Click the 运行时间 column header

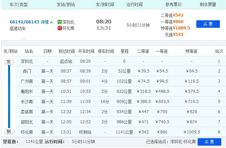[134, 4]
